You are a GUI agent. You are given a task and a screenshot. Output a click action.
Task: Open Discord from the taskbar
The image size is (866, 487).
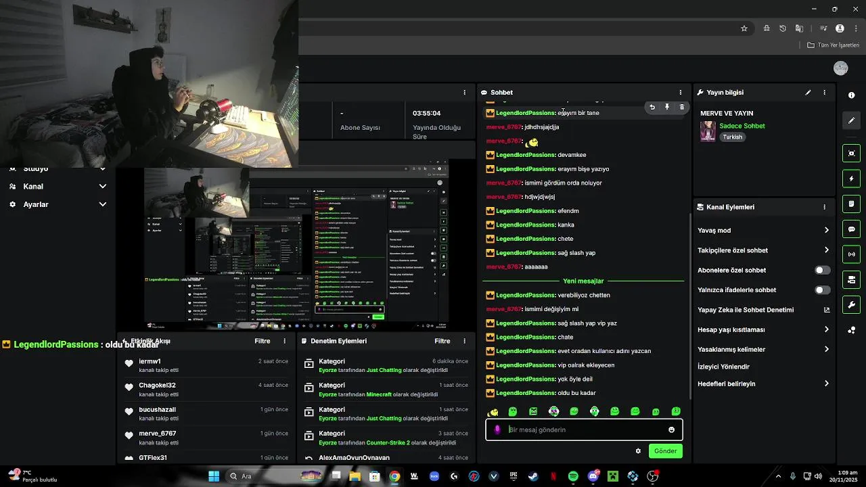593,476
